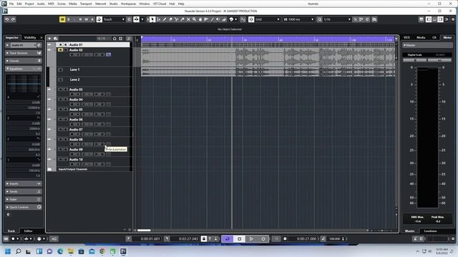Click the Quick Controls circular icon
Viewport: 458px width, 257px height.
point(39,207)
